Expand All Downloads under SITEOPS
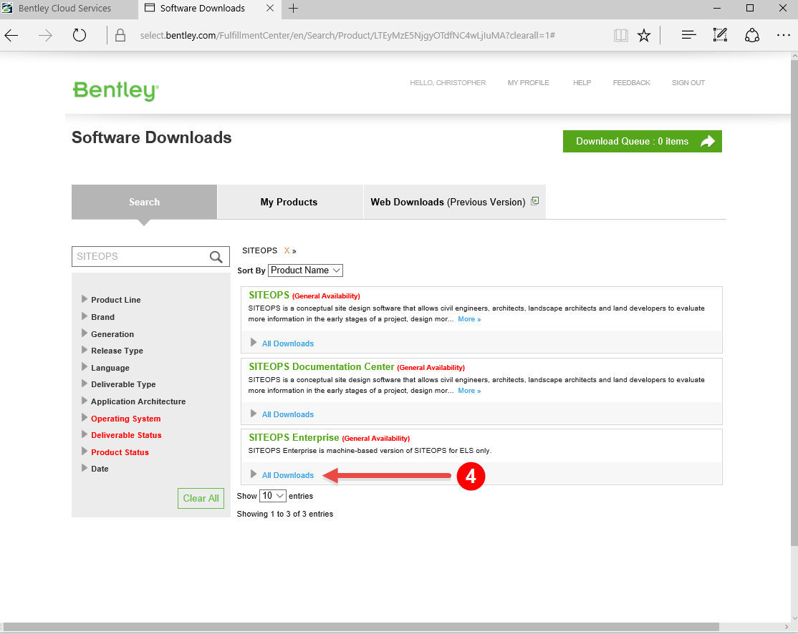Viewport: 798px width, 634px height. (287, 343)
